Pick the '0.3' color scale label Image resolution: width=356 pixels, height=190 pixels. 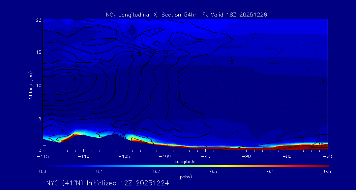click(214, 172)
